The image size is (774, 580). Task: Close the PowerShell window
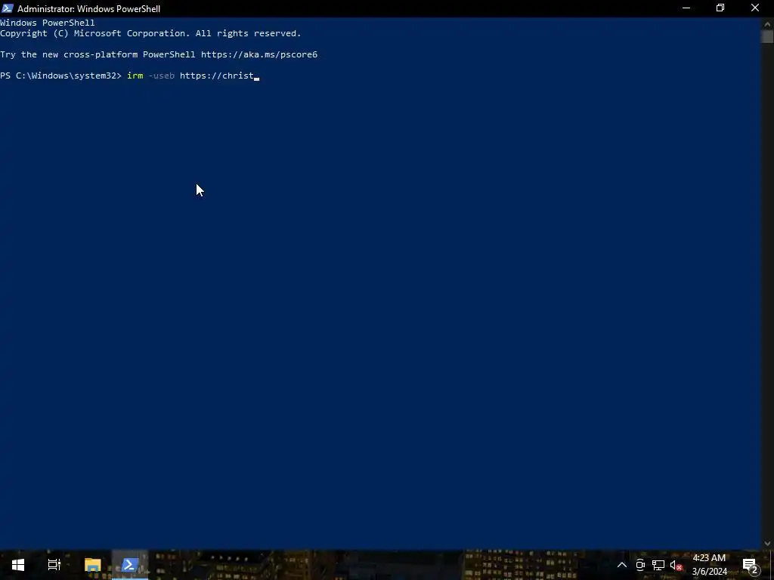click(x=755, y=8)
